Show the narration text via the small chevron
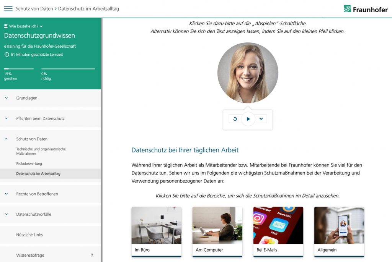Viewport: 392px width, 262px height. (261, 119)
